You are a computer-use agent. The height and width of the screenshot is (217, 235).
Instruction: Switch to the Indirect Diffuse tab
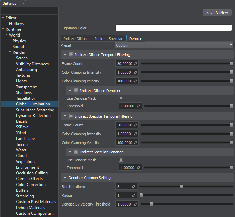click(x=76, y=39)
